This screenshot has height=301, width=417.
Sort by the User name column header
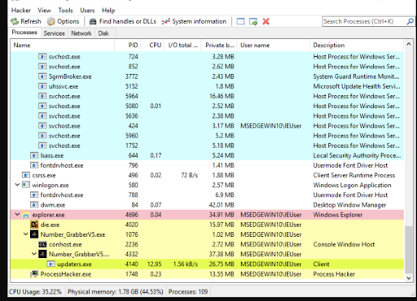coord(274,46)
